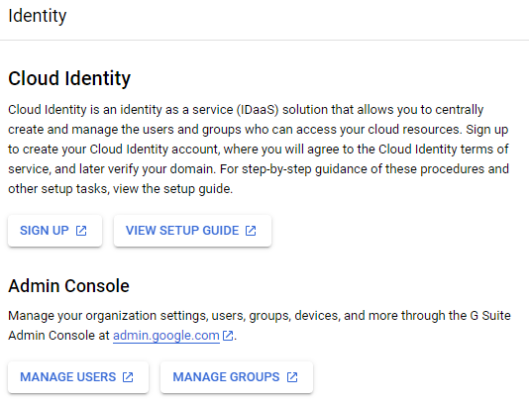Open the VIEW SETUP GUIDE button

coord(192,231)
